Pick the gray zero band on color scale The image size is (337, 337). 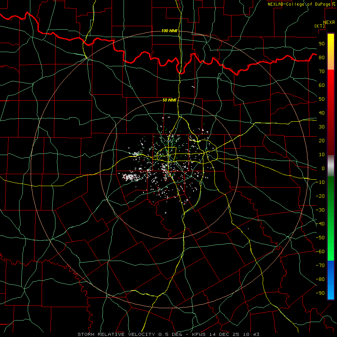click(x=331, y=166)
